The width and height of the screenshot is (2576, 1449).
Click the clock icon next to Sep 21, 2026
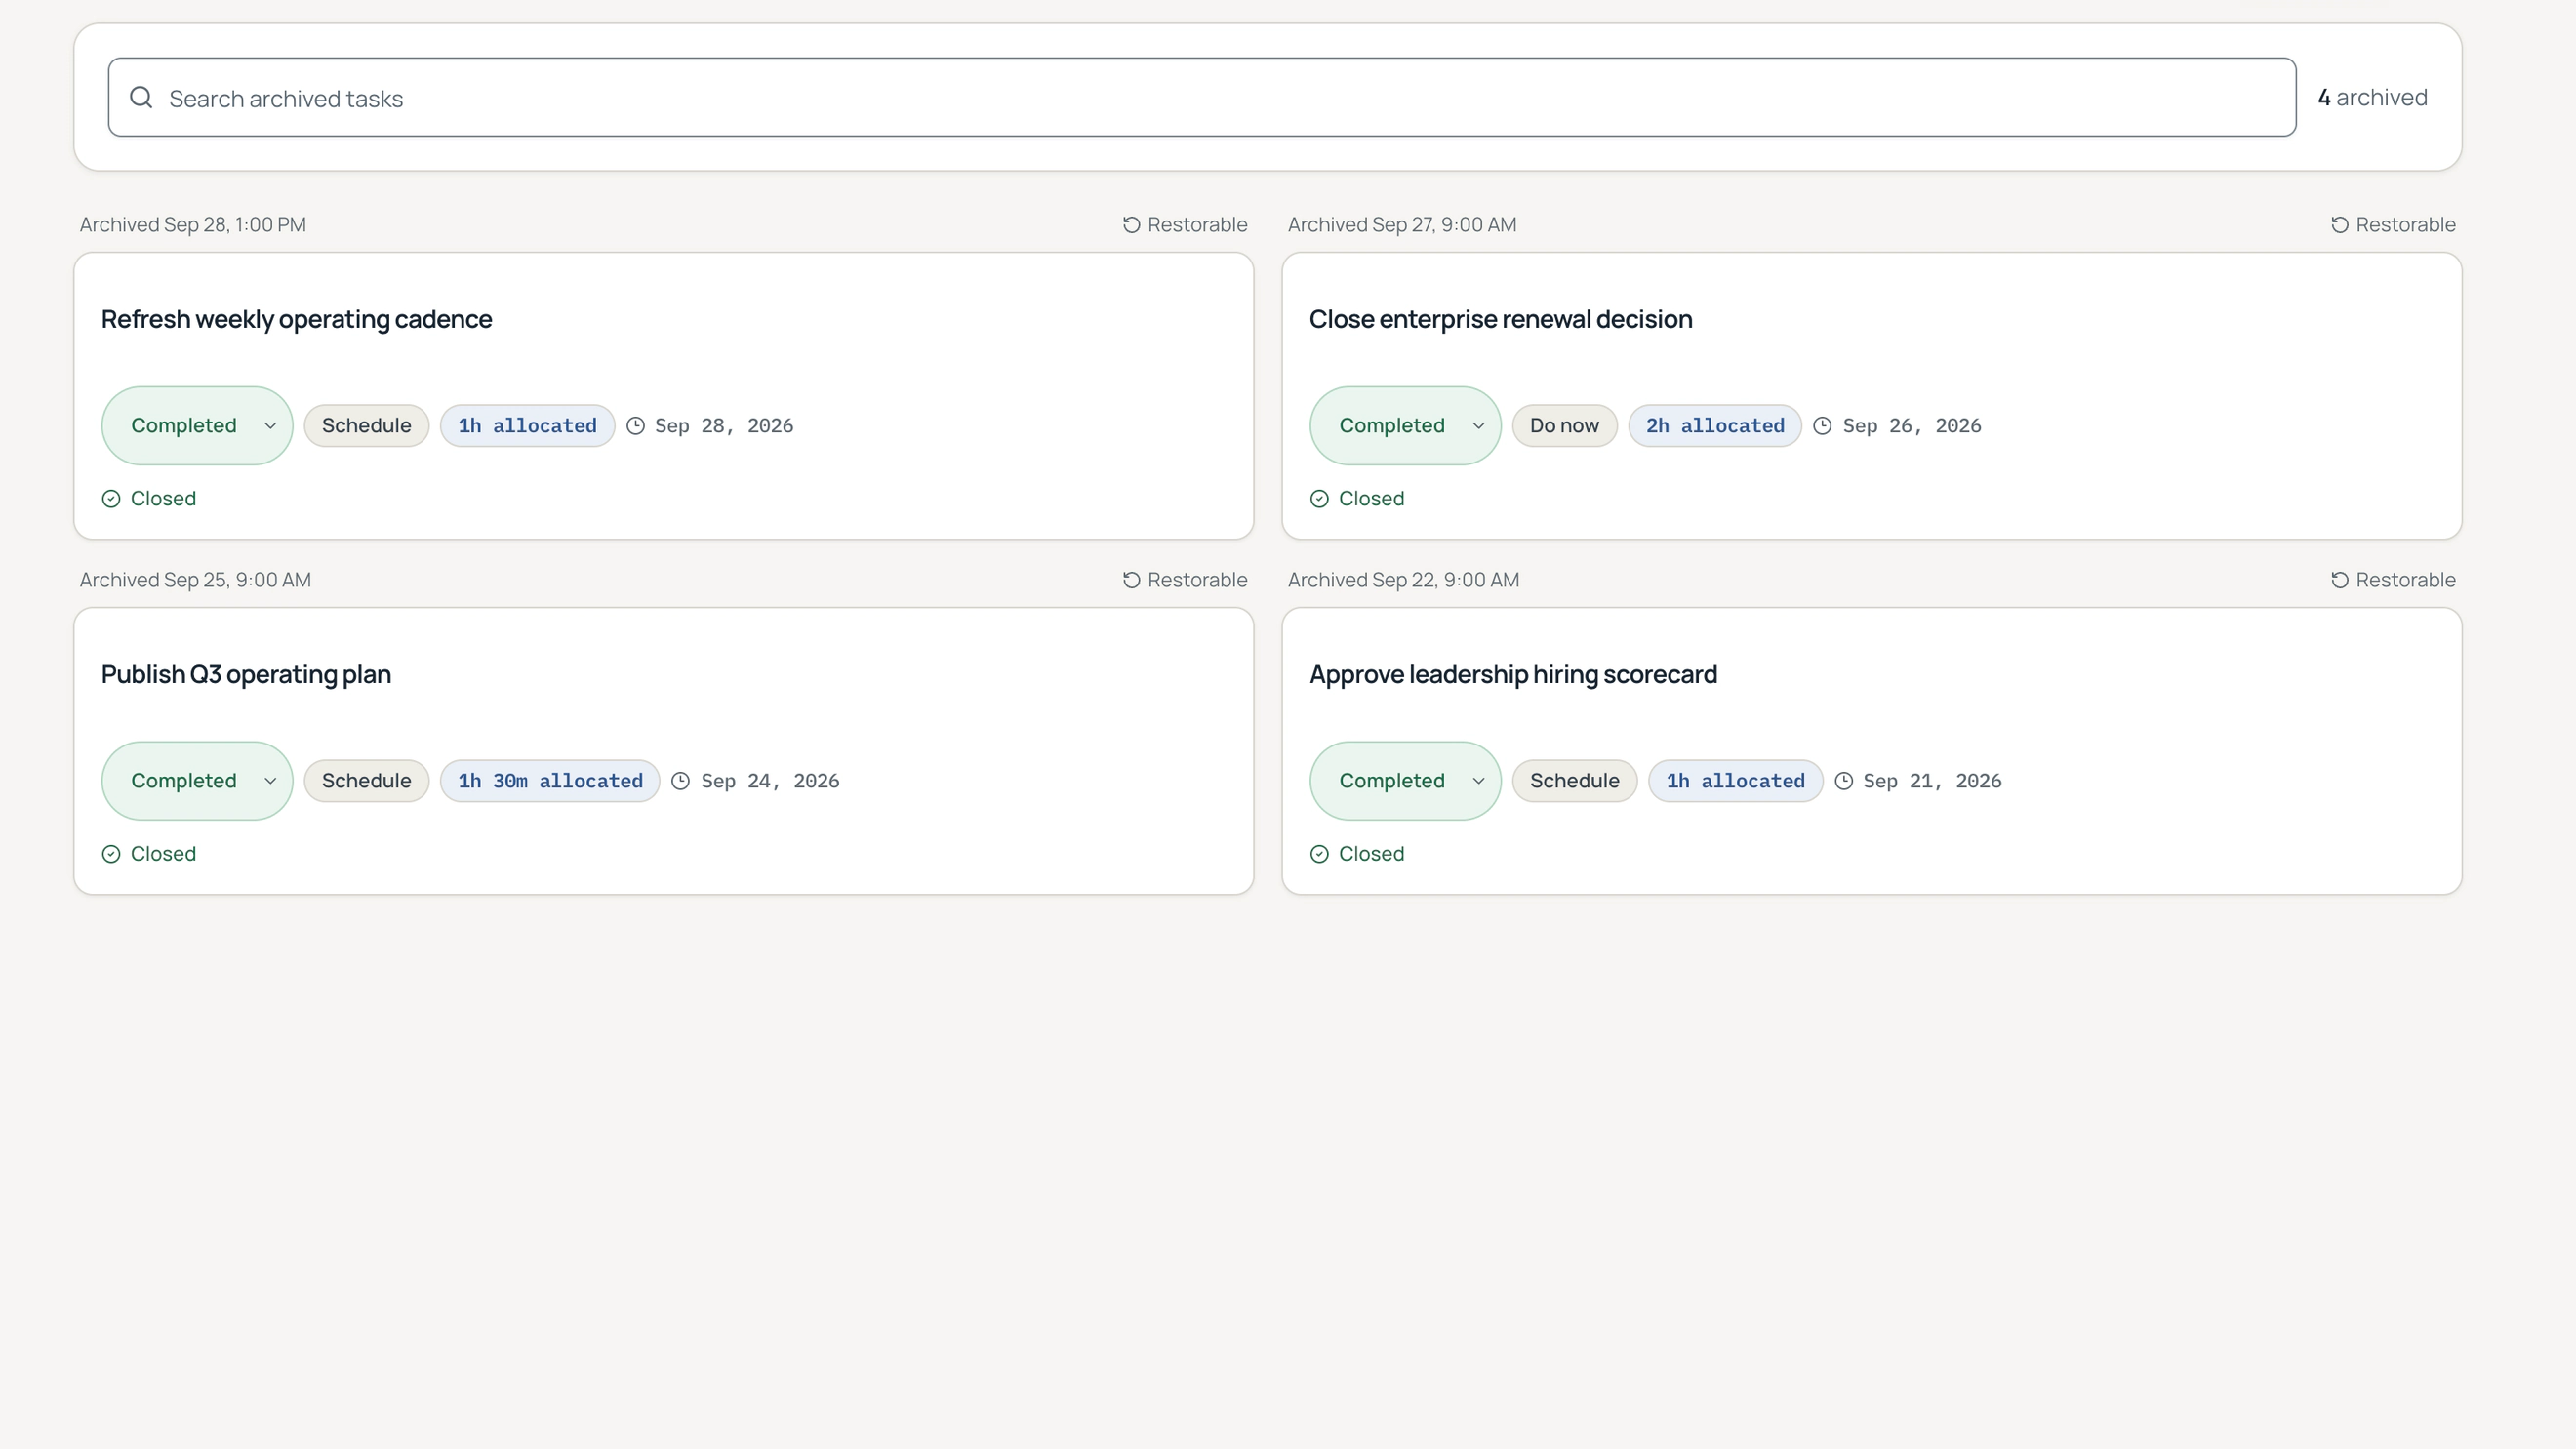(1843, 781)
